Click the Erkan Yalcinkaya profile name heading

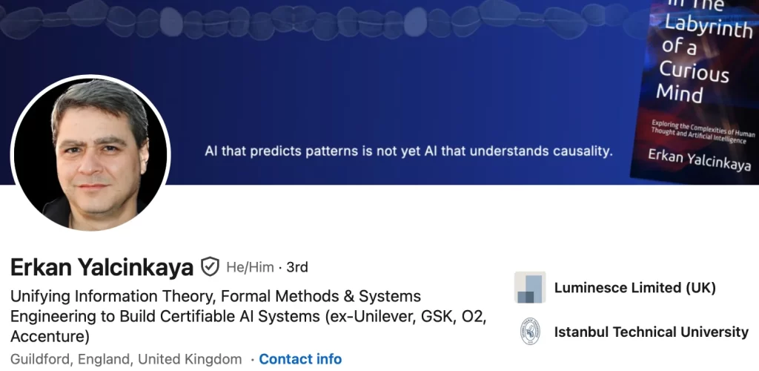click(x=102, y=267)
